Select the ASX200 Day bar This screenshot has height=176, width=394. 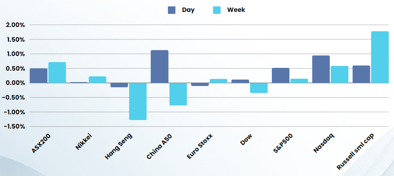pos(38,76)
